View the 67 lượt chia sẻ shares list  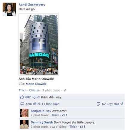click(112, 104)
